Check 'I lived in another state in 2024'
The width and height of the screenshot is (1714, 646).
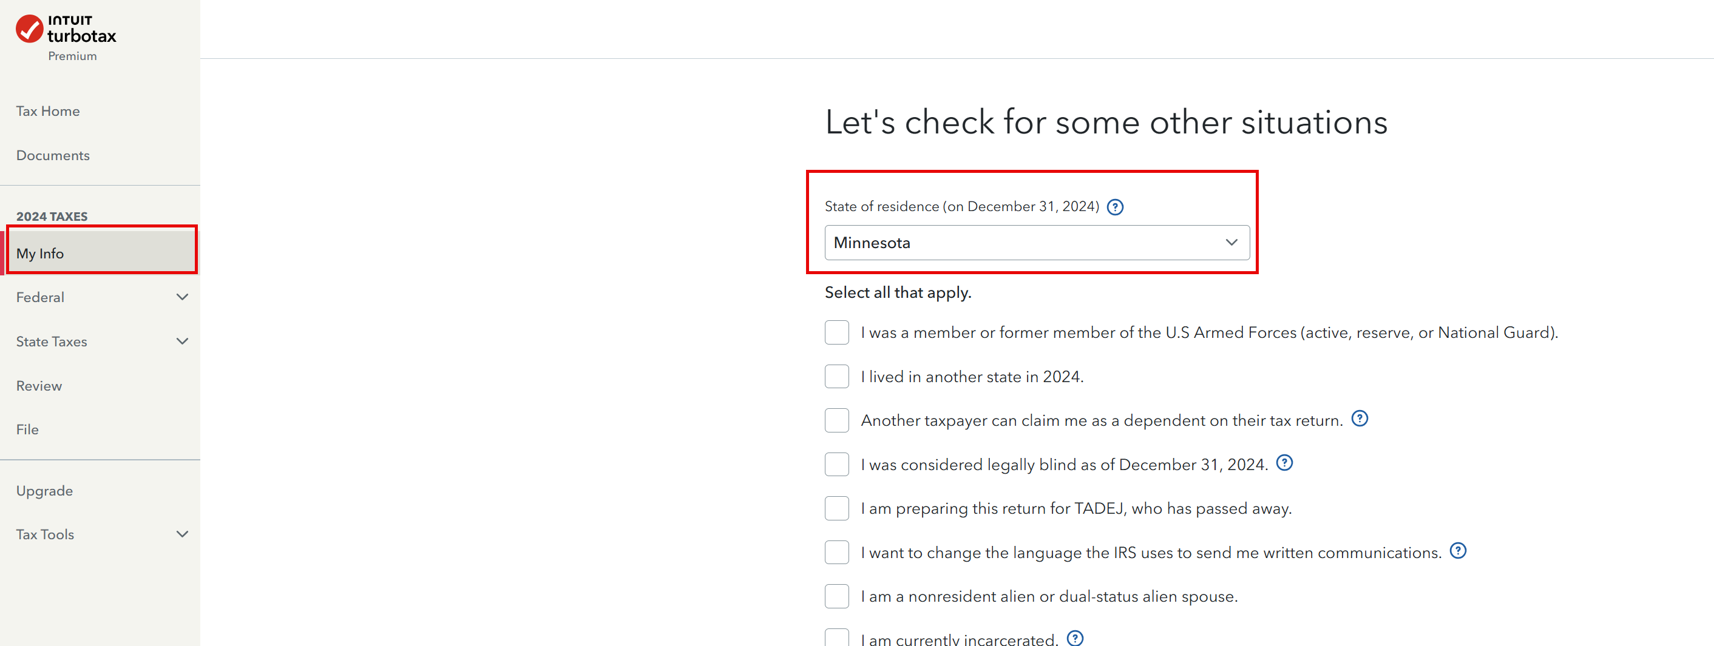837,377
